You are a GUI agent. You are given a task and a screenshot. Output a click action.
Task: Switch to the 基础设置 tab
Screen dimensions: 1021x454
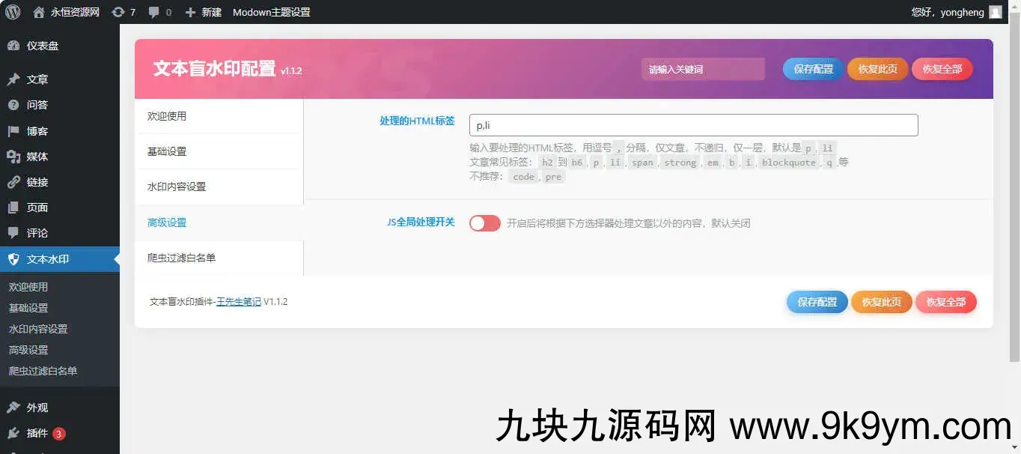(167, 151)
